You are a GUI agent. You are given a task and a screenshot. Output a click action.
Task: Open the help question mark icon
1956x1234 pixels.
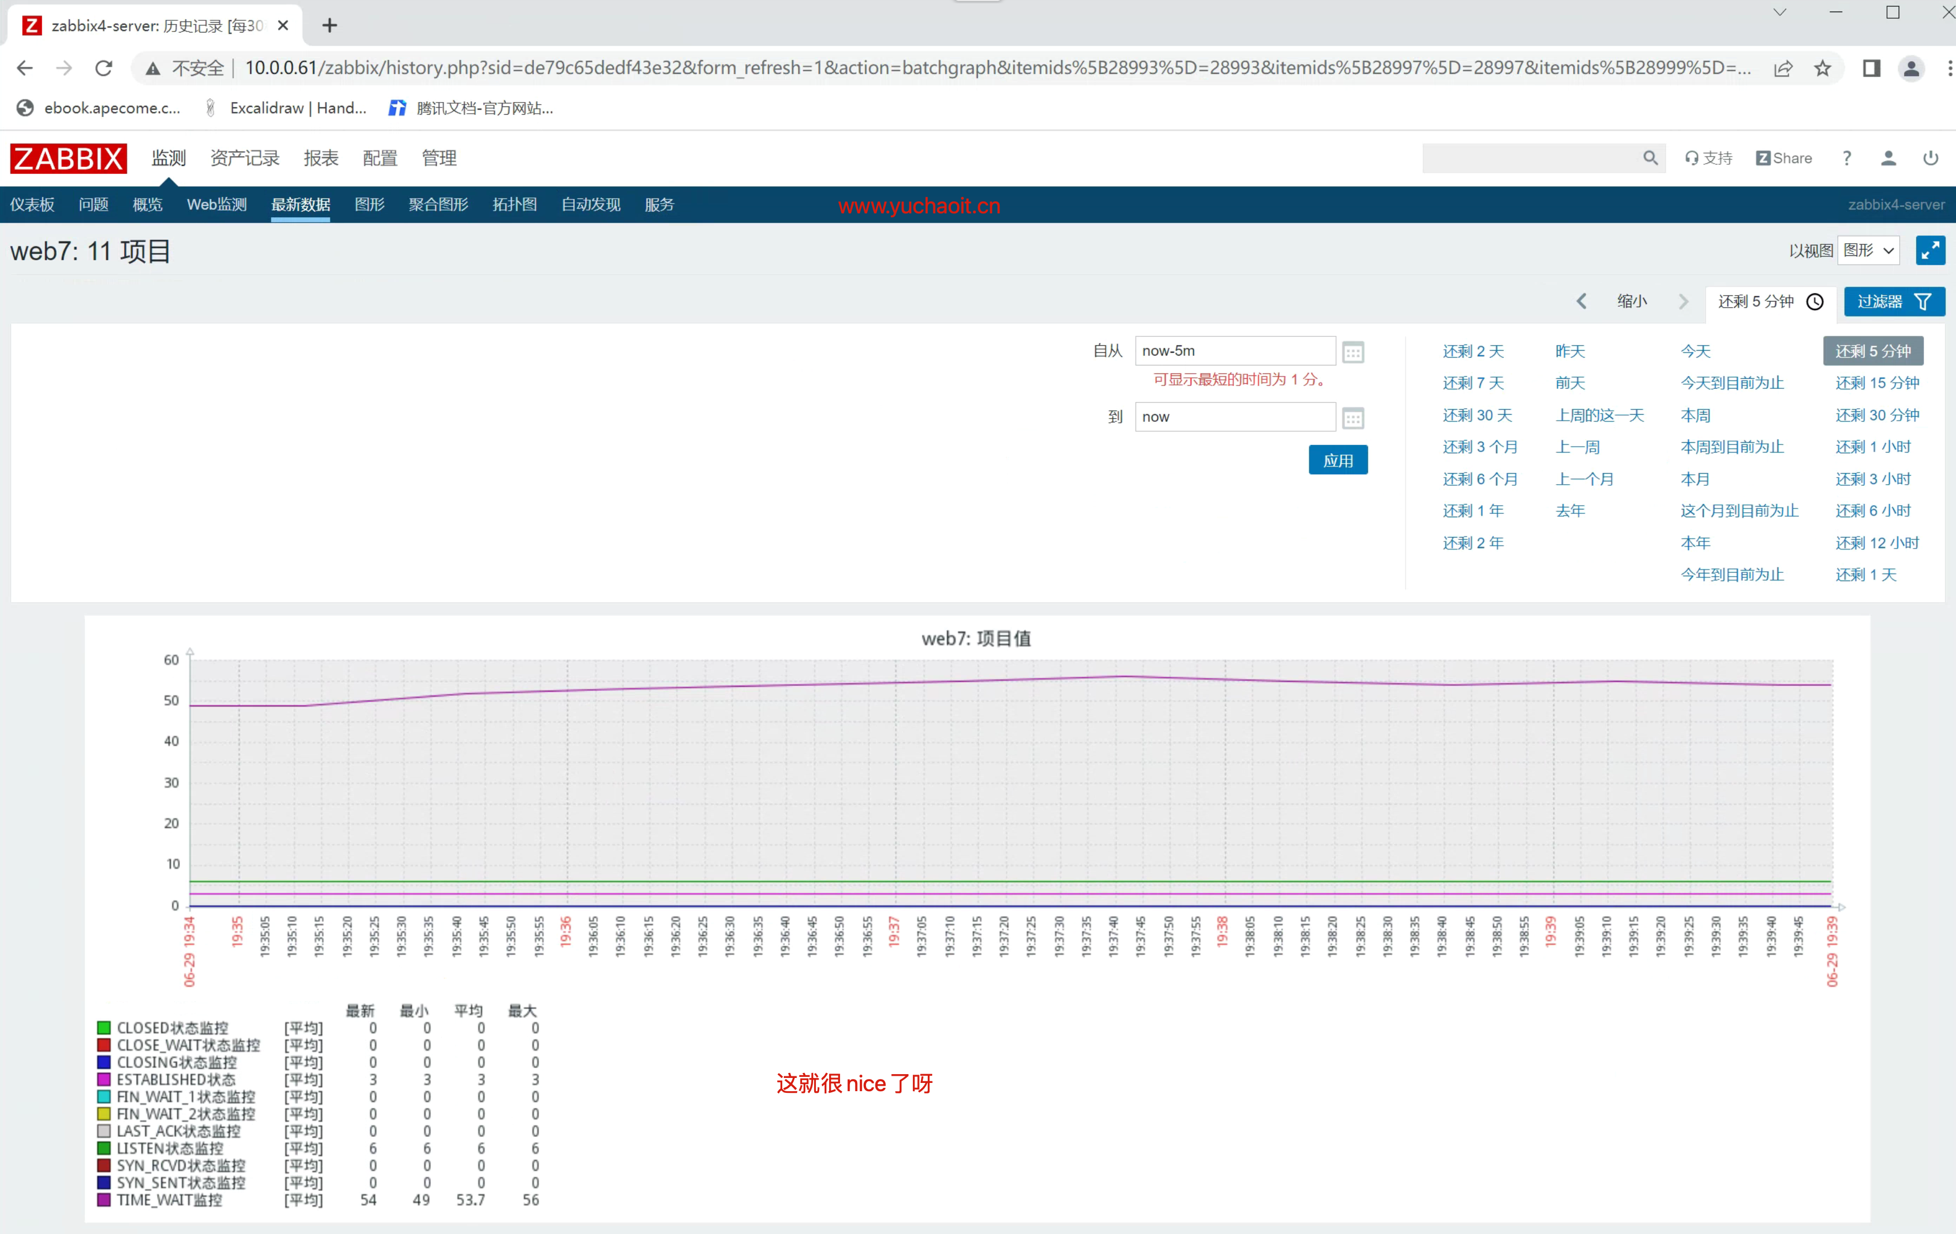1846,158
